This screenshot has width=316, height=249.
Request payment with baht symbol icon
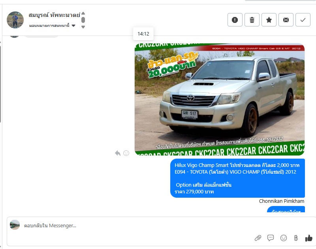[296, 238]
